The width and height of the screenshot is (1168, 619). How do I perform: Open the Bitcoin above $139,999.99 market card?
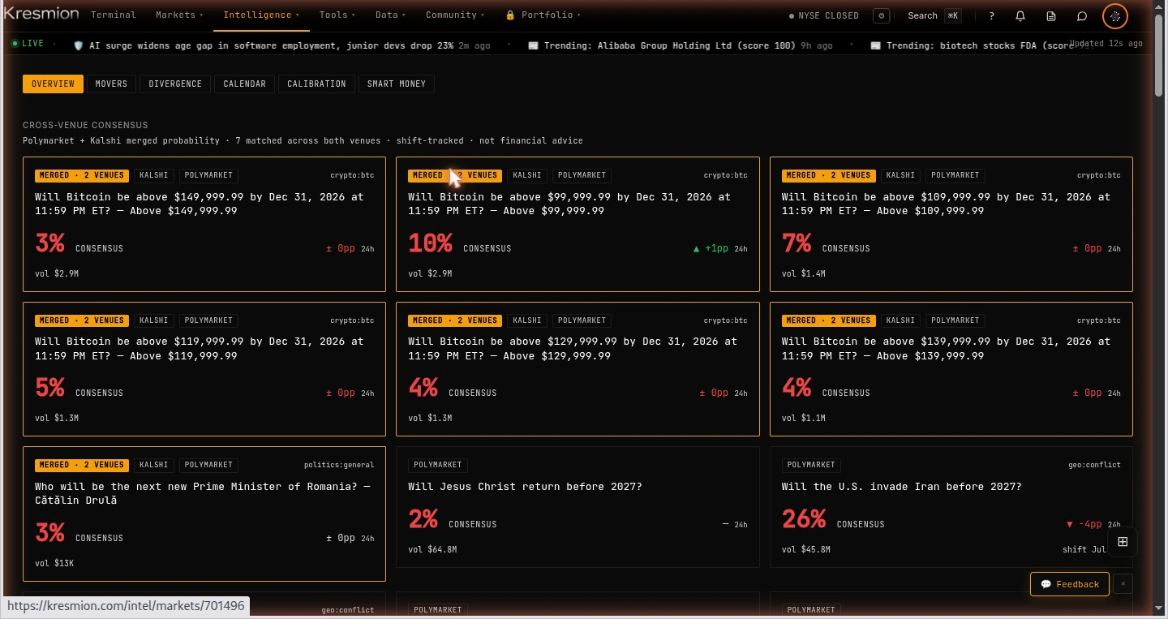pyautogui.click(x=951, y=369)
